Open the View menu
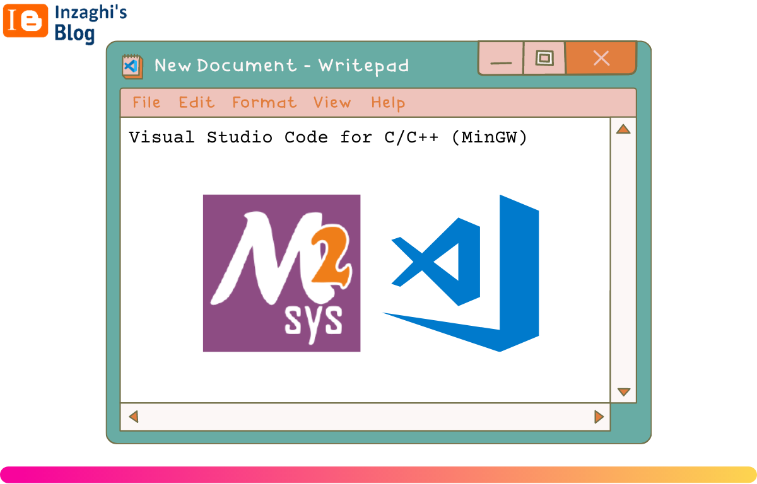 coord(332,102)
